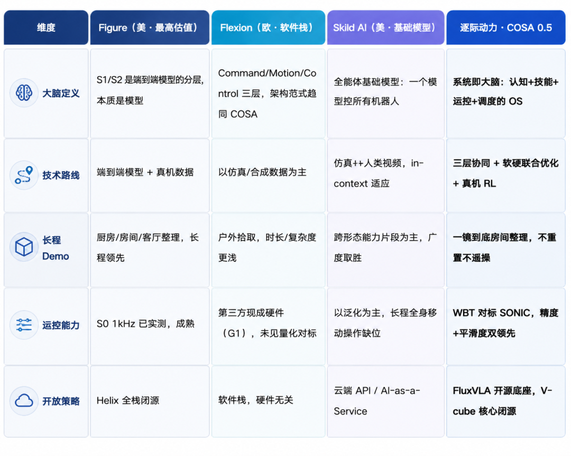Screen dimensions: 571x456
Task: Select the Figure（美·最高估值）column header
Action: click(150, 27)
